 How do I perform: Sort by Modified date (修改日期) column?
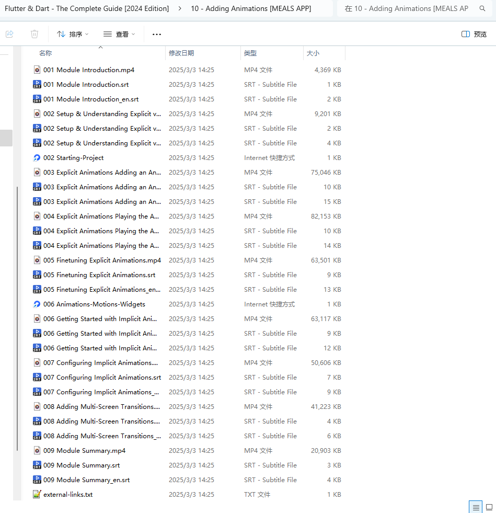click(x=181, y=53)
